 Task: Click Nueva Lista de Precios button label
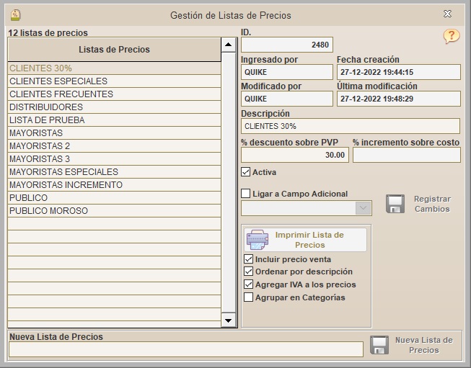(424, 345)
